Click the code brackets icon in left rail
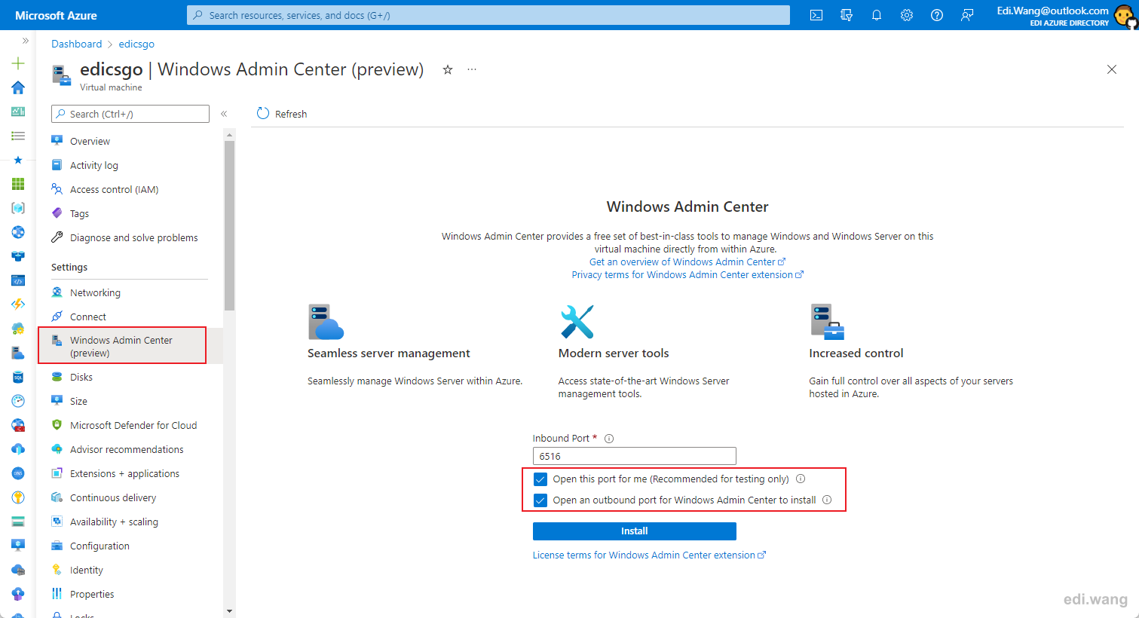The height and width of the screenshot is (618, 1139). (x=18, y=280)
